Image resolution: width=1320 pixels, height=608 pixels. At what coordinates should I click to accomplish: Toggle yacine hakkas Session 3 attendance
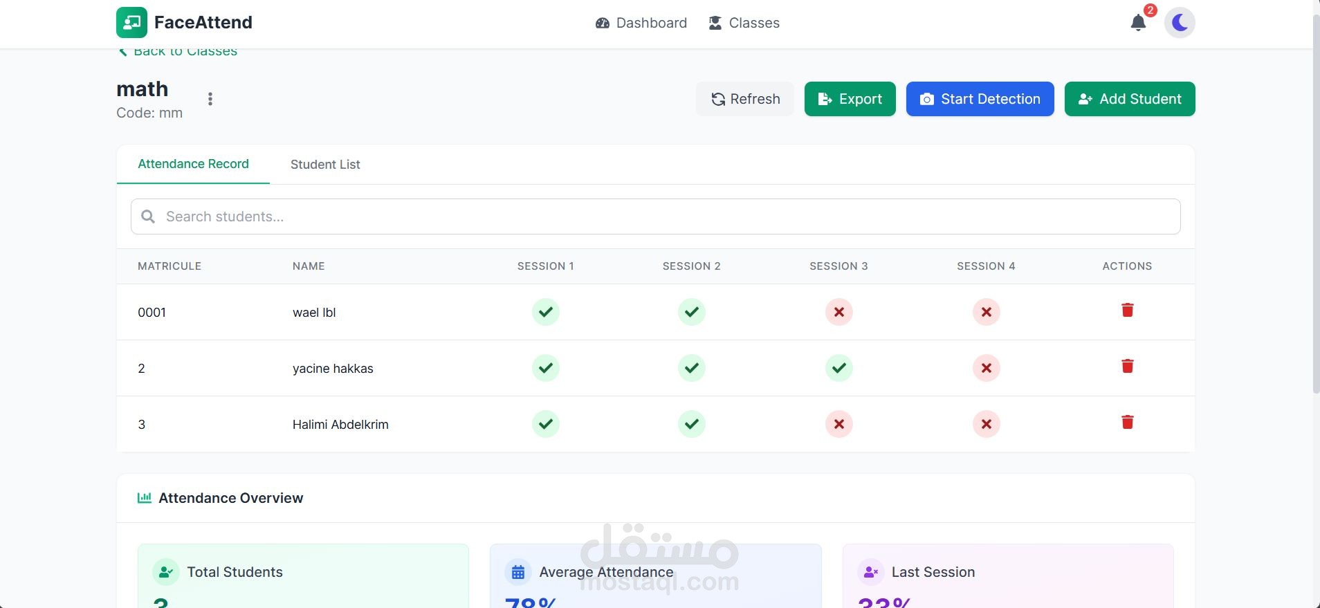point(838,368)
